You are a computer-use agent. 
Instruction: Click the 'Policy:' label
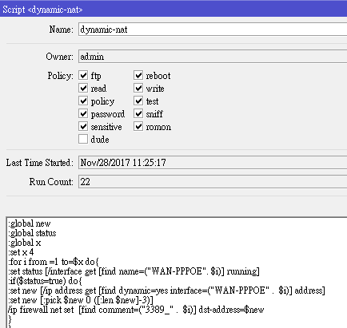(x=60, y=76)
